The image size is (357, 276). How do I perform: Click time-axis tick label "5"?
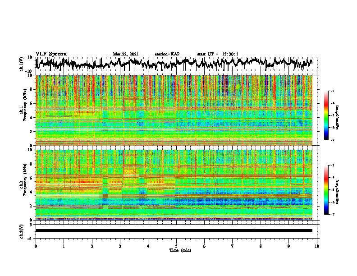(x=176, y=246)
